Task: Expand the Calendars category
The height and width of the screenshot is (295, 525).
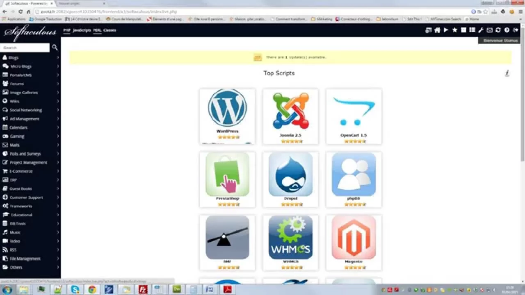Action: pyautogui.click(x=30, y=127)
